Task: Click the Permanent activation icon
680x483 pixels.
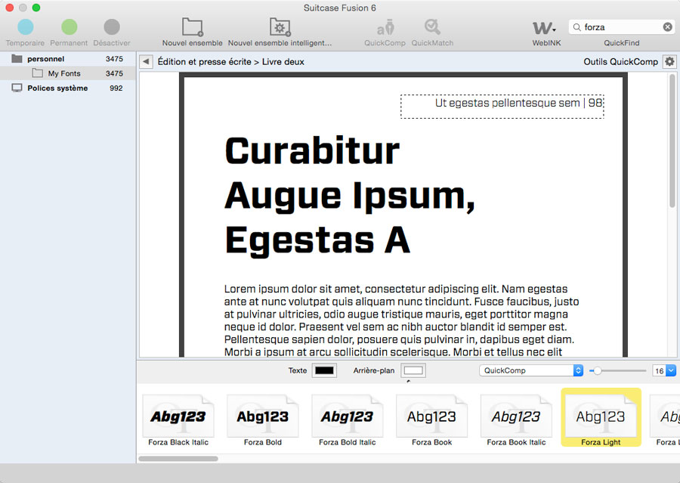Action: (69, 27)
